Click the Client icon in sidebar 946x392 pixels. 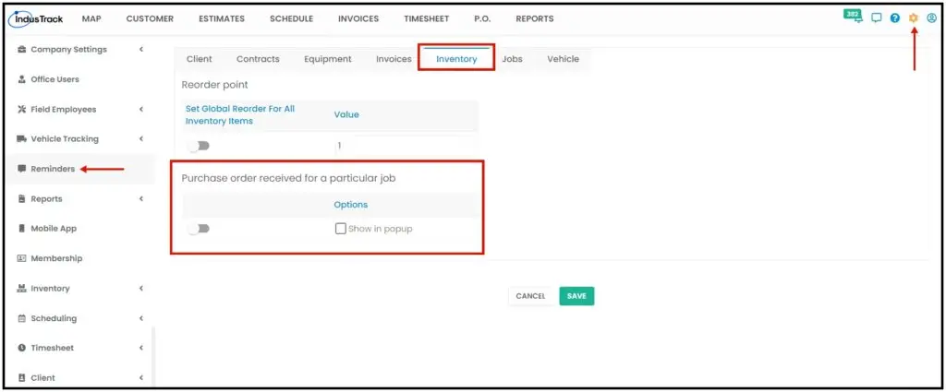pyautogui.click(x=22, y=377)
